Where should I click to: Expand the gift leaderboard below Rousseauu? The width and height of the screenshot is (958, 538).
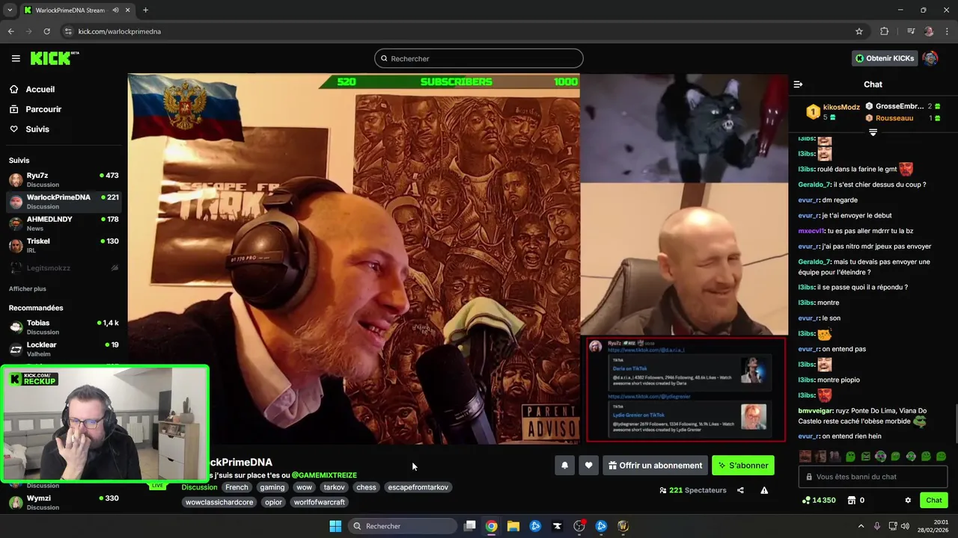coord(873,132)
